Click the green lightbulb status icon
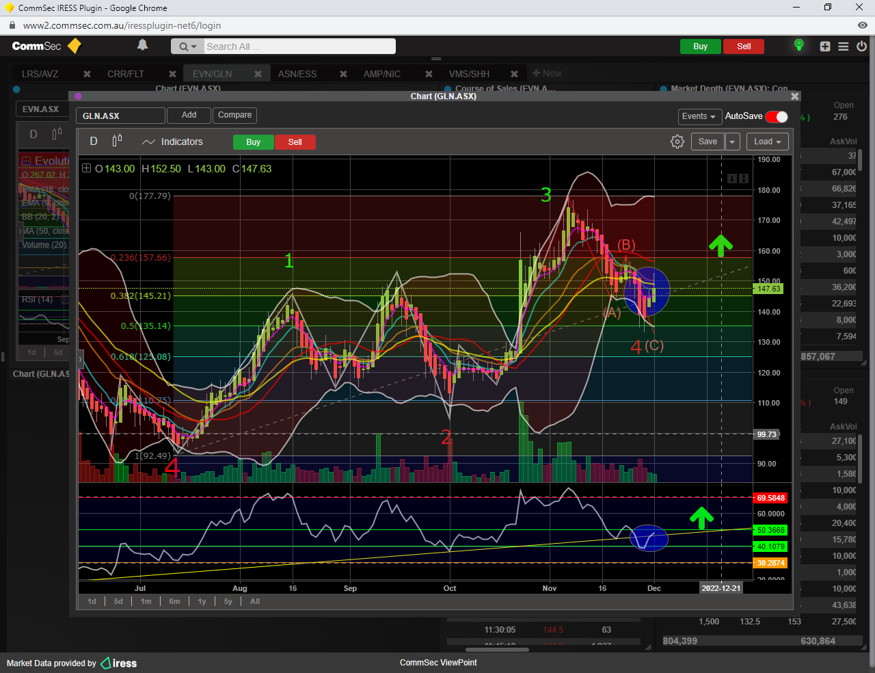The width and height of the screenshot is (875, 673). click(x=798, y=45)
